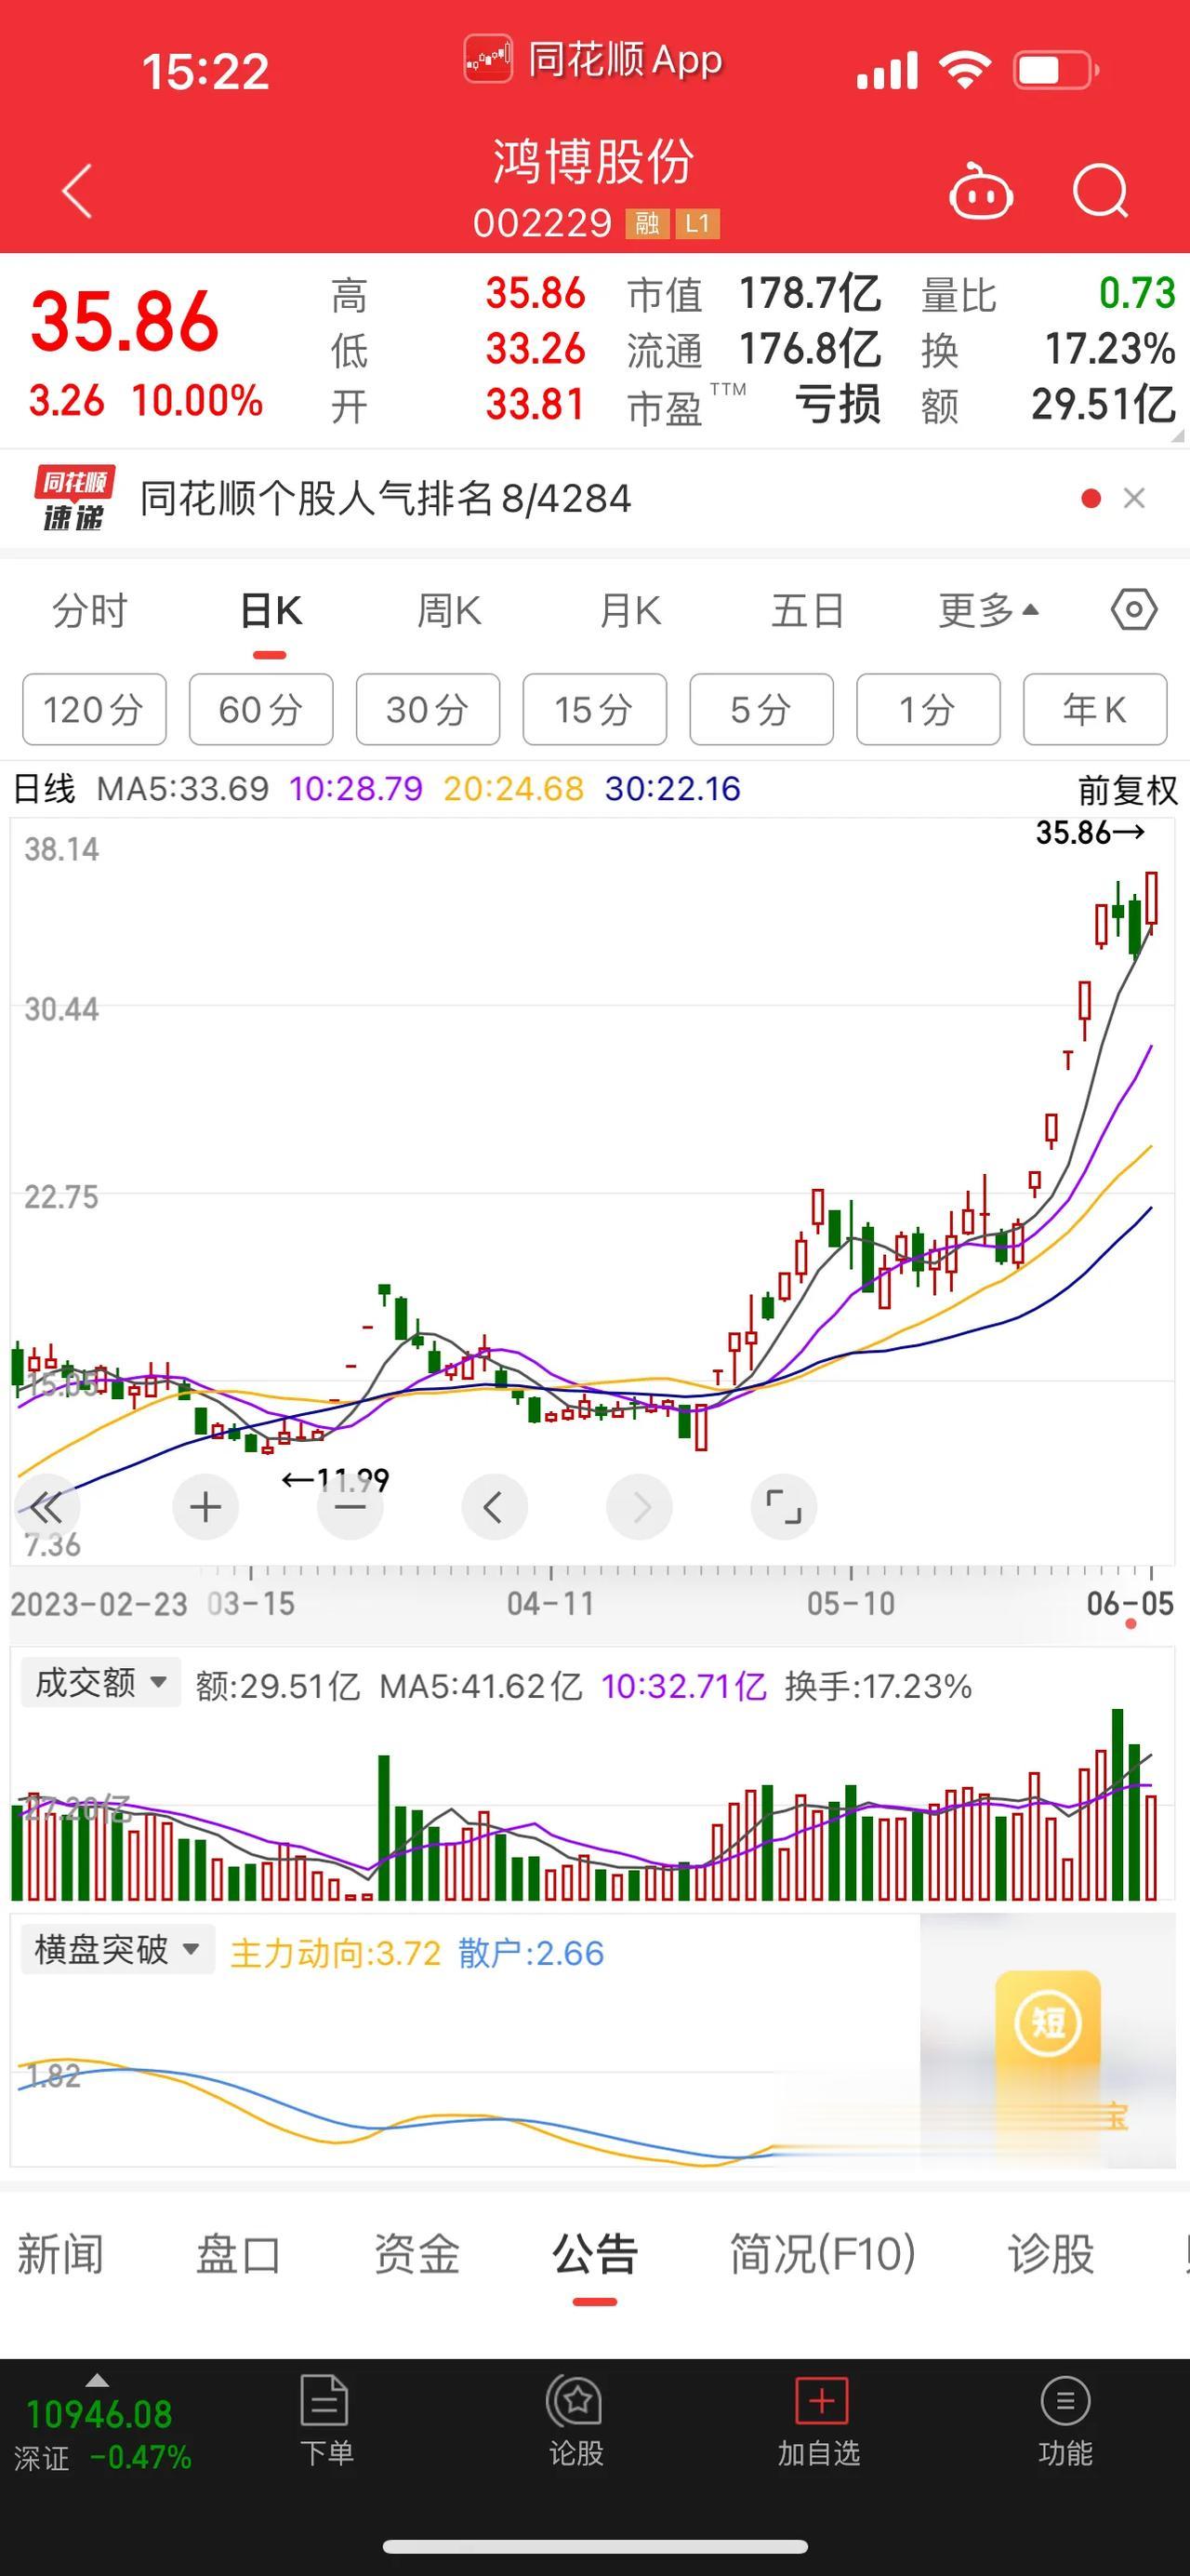Expand the 更多 periods dropdown
This screenshot has width=1190, height=2576.
click(x=988, y=610)
